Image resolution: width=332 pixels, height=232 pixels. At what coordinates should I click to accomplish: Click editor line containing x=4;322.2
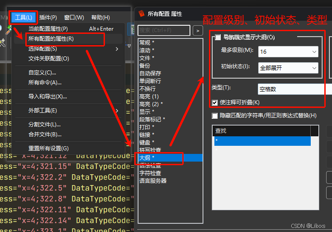(x=66, y=177)
